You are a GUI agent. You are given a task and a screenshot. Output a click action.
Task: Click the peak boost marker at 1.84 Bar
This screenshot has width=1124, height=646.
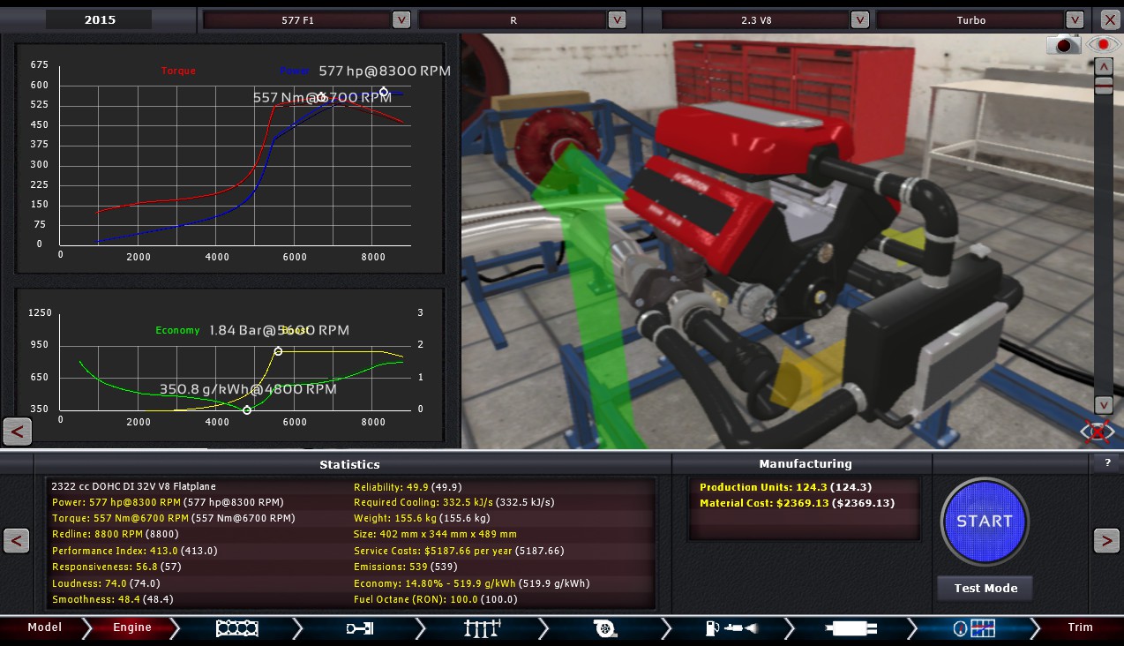278,351
